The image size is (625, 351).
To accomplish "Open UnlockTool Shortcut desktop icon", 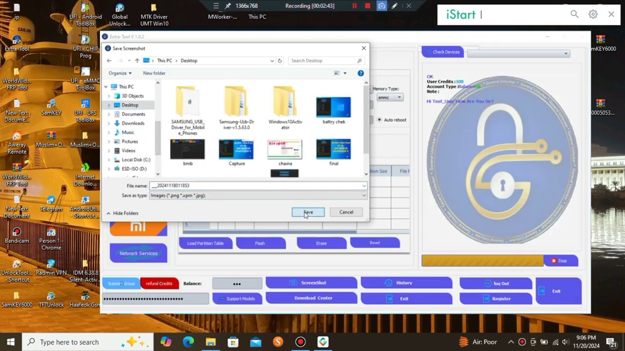I will pyautogui.click(x=17, y=271).
